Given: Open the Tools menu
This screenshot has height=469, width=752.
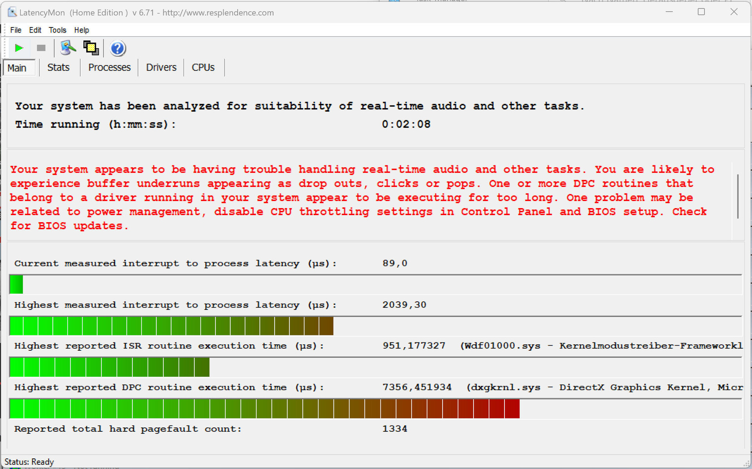Looking at the screenshot, I should (x=57, y=30).
